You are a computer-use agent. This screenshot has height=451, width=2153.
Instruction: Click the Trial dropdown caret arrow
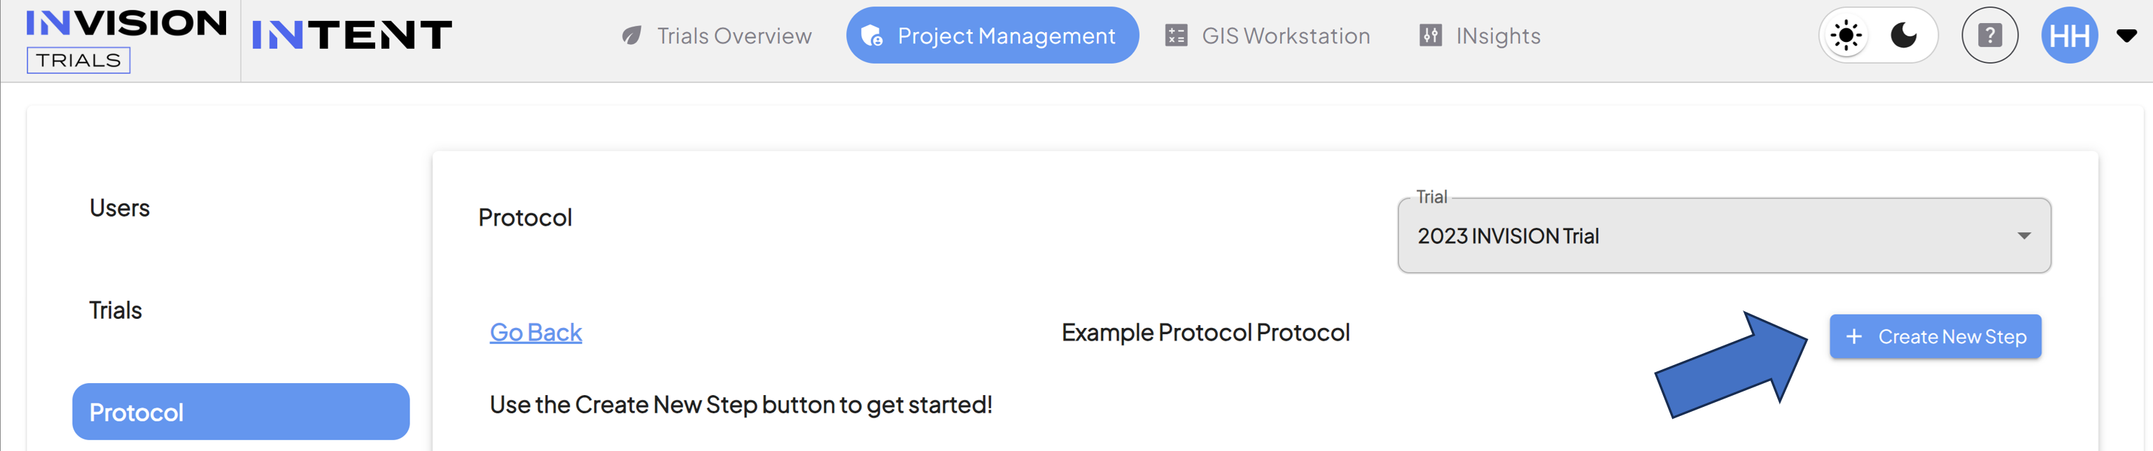[2024, 236]
